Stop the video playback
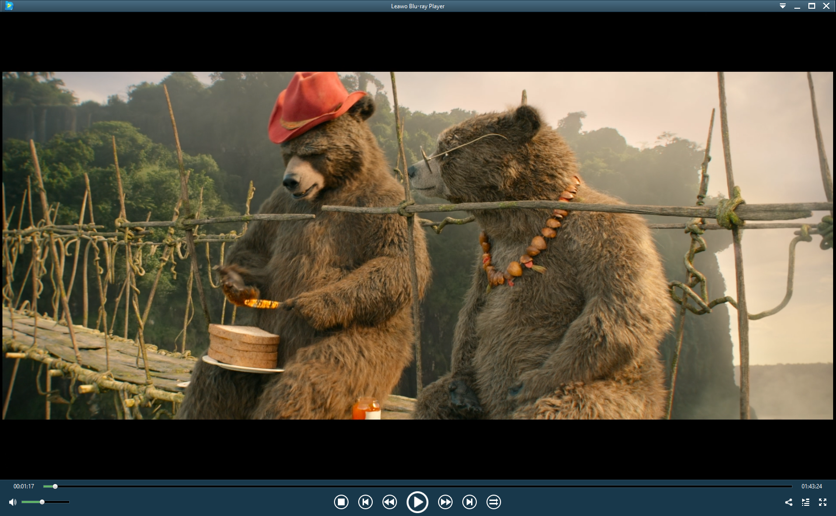 coord(341,502)
